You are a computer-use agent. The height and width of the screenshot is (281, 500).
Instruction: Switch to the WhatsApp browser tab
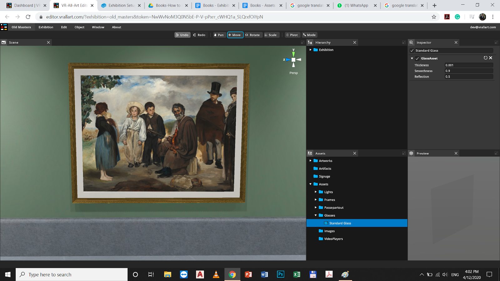(x=357, y=6)
